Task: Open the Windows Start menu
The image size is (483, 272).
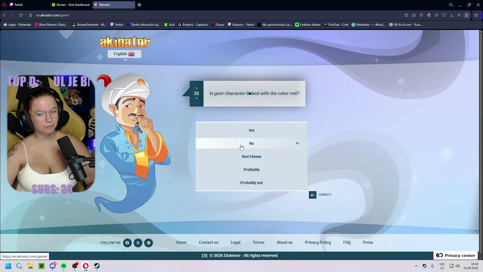Action: click(8, 266)
